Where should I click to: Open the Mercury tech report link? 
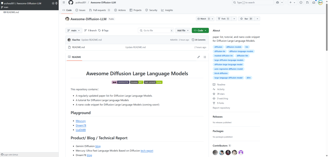147,151
